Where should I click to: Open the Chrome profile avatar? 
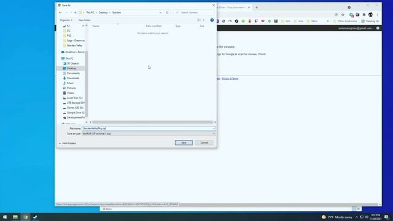[x=370, y=15]
